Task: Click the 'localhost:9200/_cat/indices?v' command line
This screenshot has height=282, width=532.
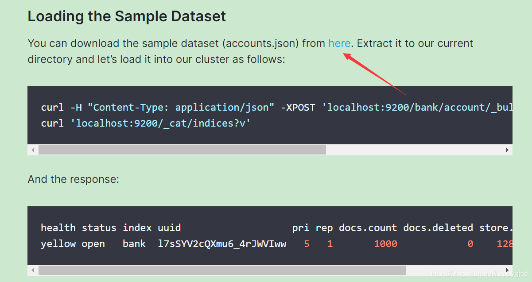Action: click(146, 123)
